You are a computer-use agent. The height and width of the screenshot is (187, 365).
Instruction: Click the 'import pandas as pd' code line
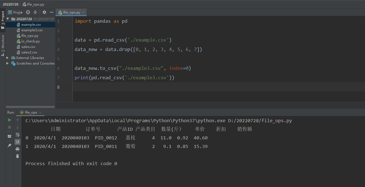tap(101, 21)
